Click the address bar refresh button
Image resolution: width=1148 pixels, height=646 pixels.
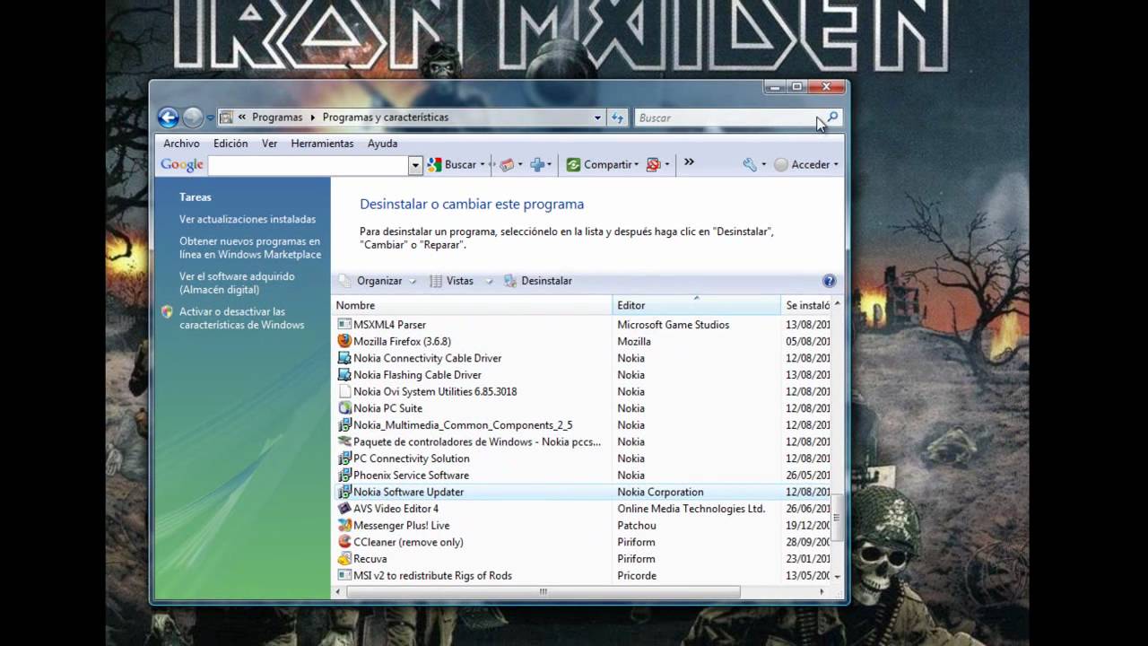(617, 118)
